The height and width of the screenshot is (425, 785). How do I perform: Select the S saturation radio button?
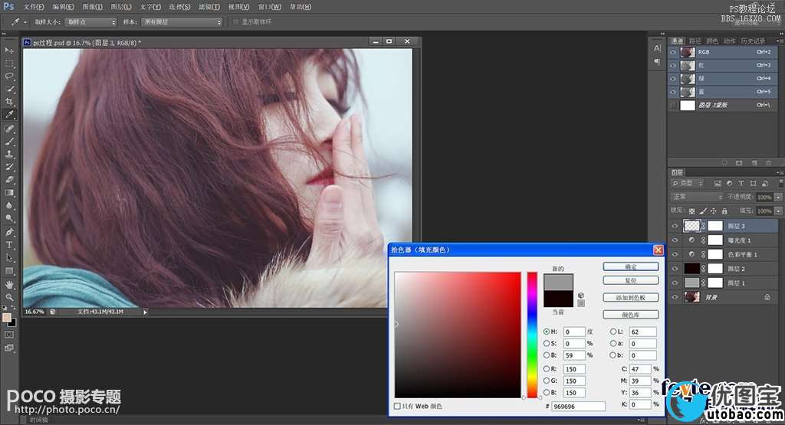[x=546, y=344]
